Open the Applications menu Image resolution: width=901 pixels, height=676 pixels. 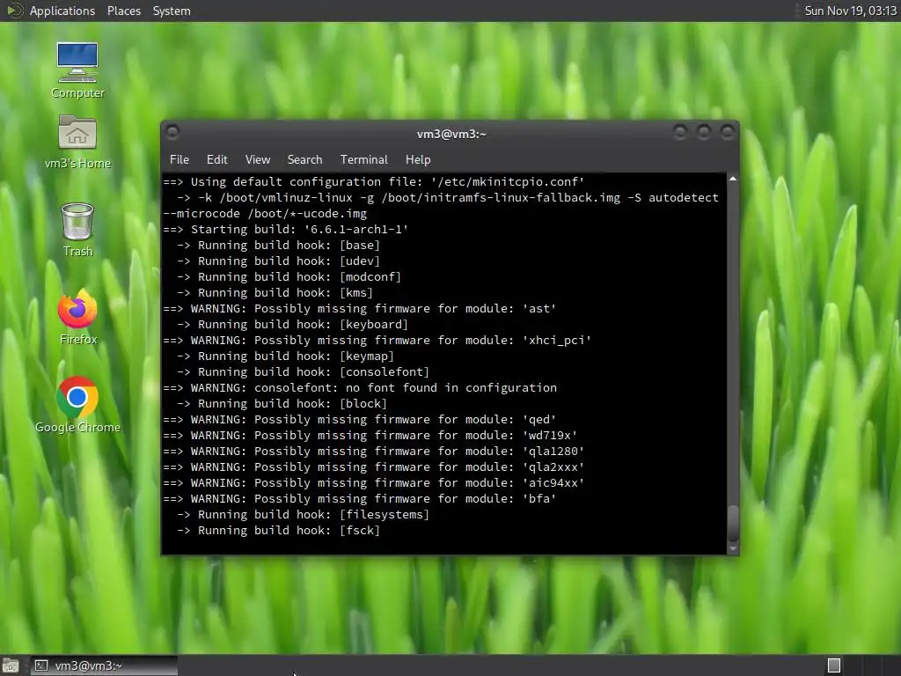click(x=62, y=11)
